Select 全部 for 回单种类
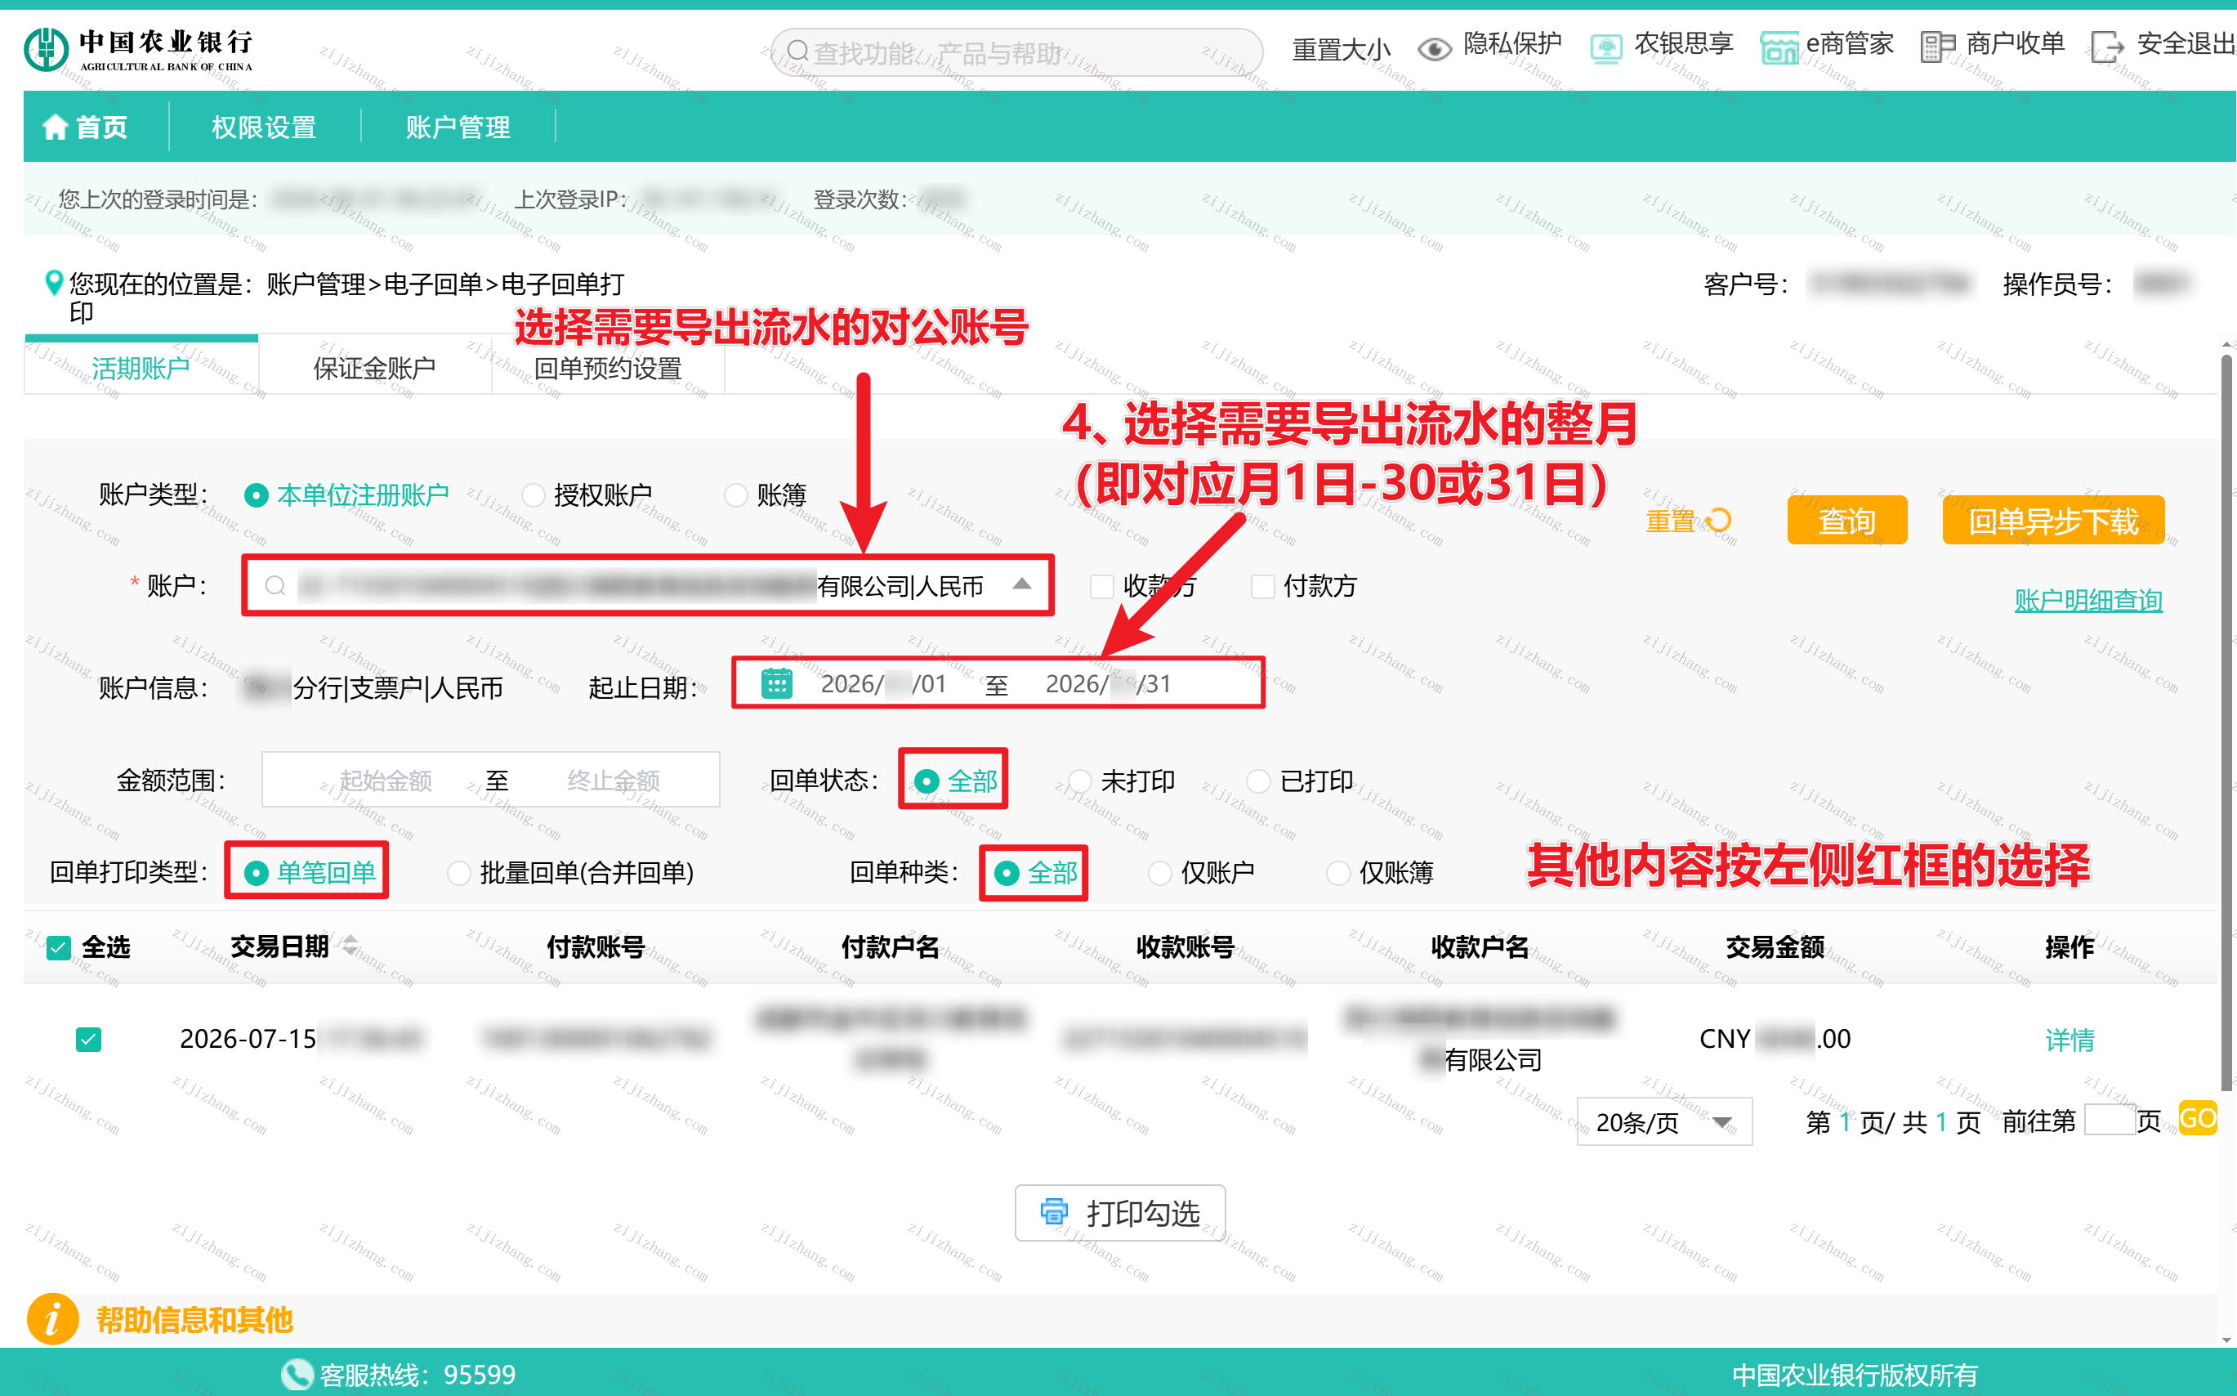The image size is (2237, 1396). (1007, 873)
